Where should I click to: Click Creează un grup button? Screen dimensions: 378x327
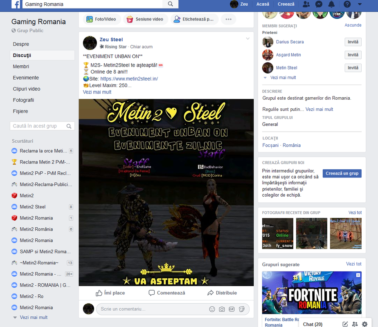(342, 173)
